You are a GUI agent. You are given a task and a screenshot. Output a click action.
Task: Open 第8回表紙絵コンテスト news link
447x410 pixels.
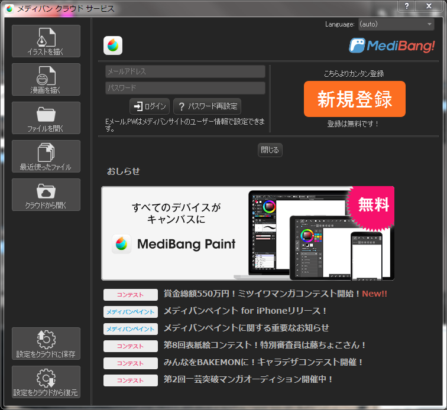point(264,345)
